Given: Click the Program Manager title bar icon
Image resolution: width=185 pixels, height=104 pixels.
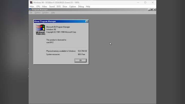Looking at the screenshot, I should click(30, 10).
